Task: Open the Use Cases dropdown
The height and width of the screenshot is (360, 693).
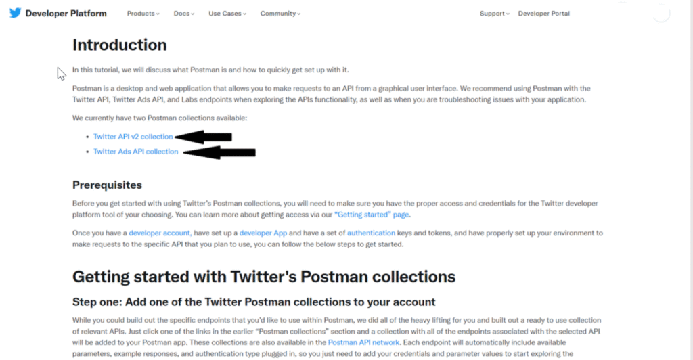Action: tap(227, 14)
